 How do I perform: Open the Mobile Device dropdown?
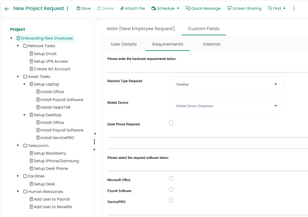pos(226,106)
